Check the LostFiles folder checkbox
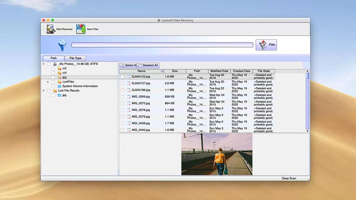This screenshot has width=356, height=200. pyautogui.click(x=53, y=82)
